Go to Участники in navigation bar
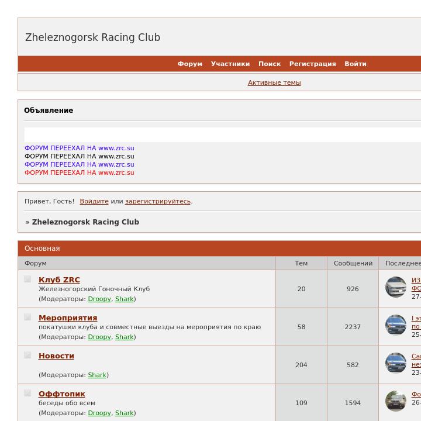The image size is (421, 421). click(230, 64)
